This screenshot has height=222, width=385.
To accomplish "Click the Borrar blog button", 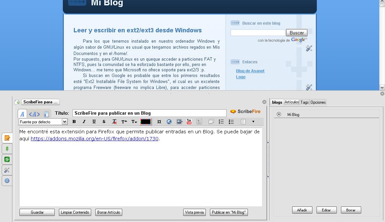I will [x=351, y=210].
